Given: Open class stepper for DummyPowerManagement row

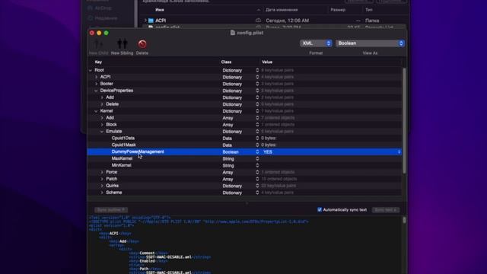Looking at the screenshot, I should 257,152.
